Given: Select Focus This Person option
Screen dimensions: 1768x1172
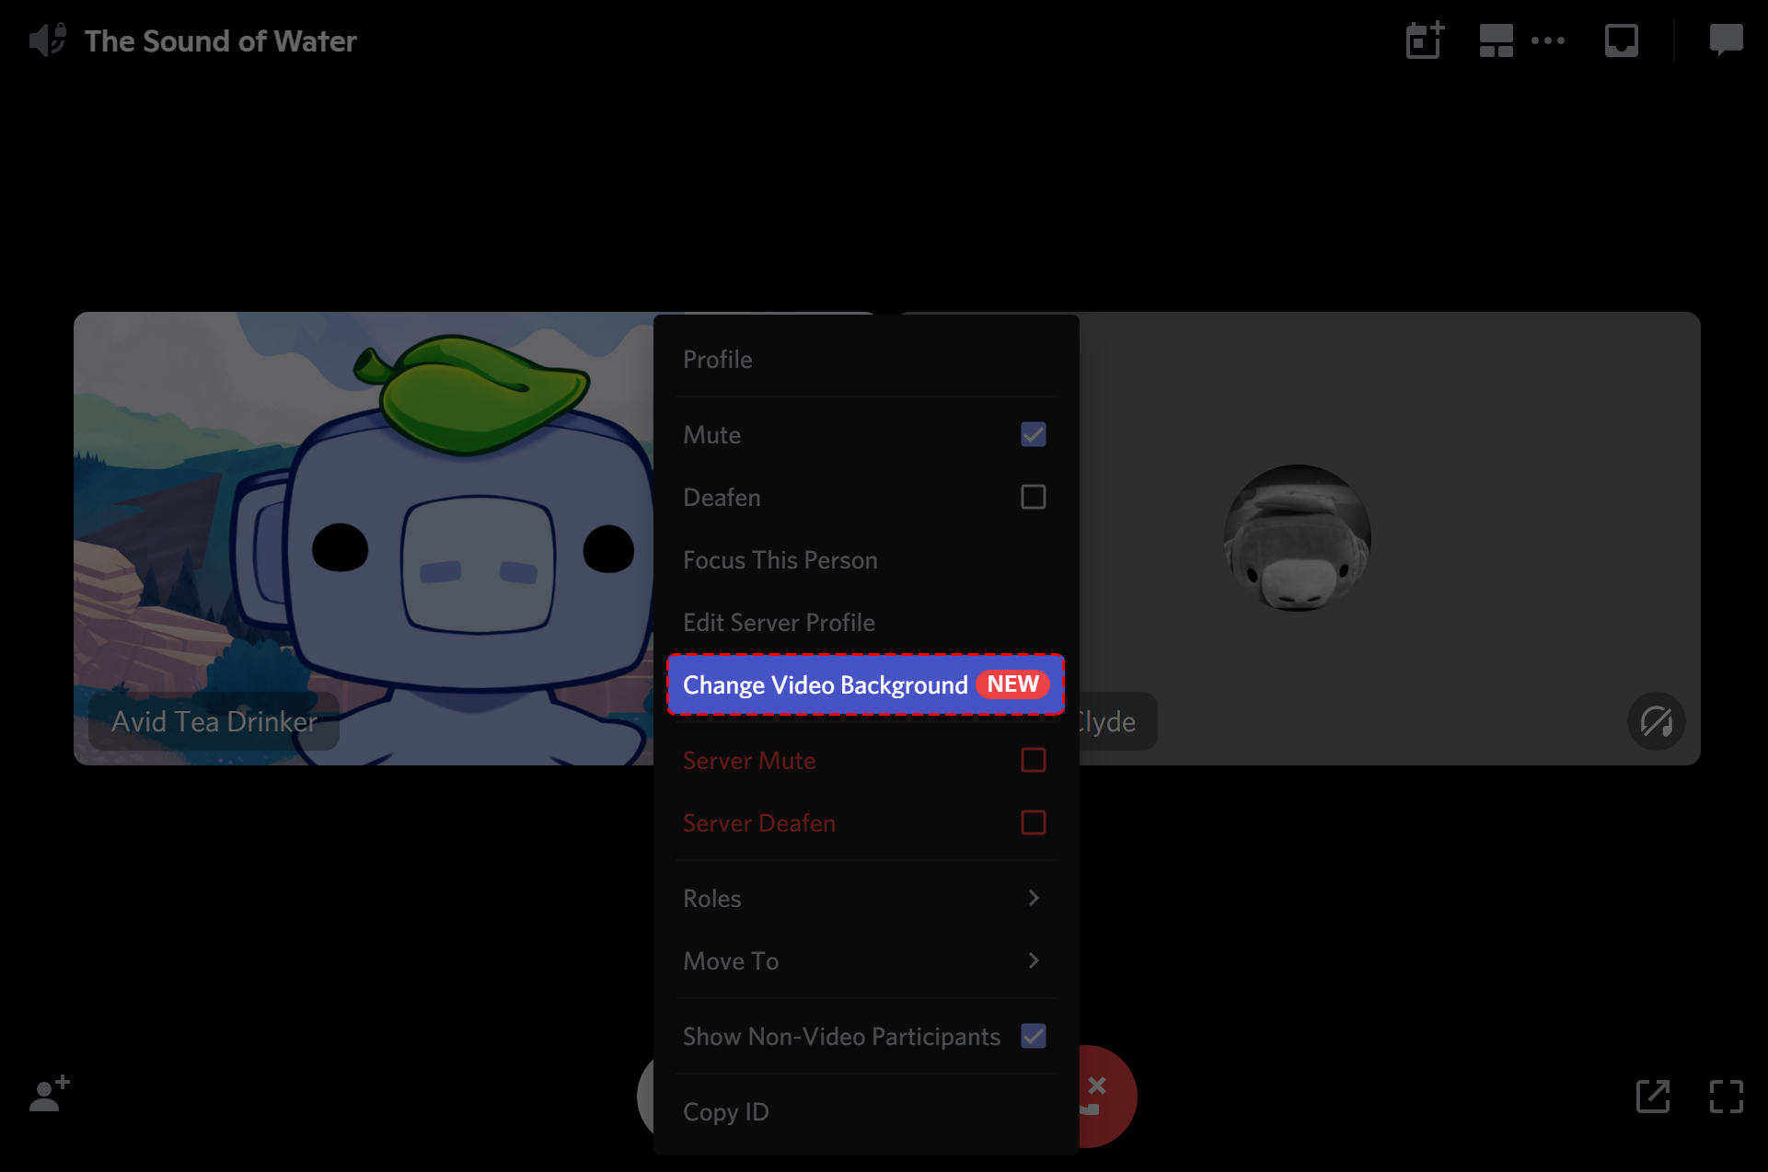Looking at the screenshot, I should click(779, 558).
